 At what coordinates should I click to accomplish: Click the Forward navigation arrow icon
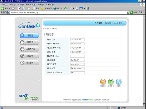13,9
